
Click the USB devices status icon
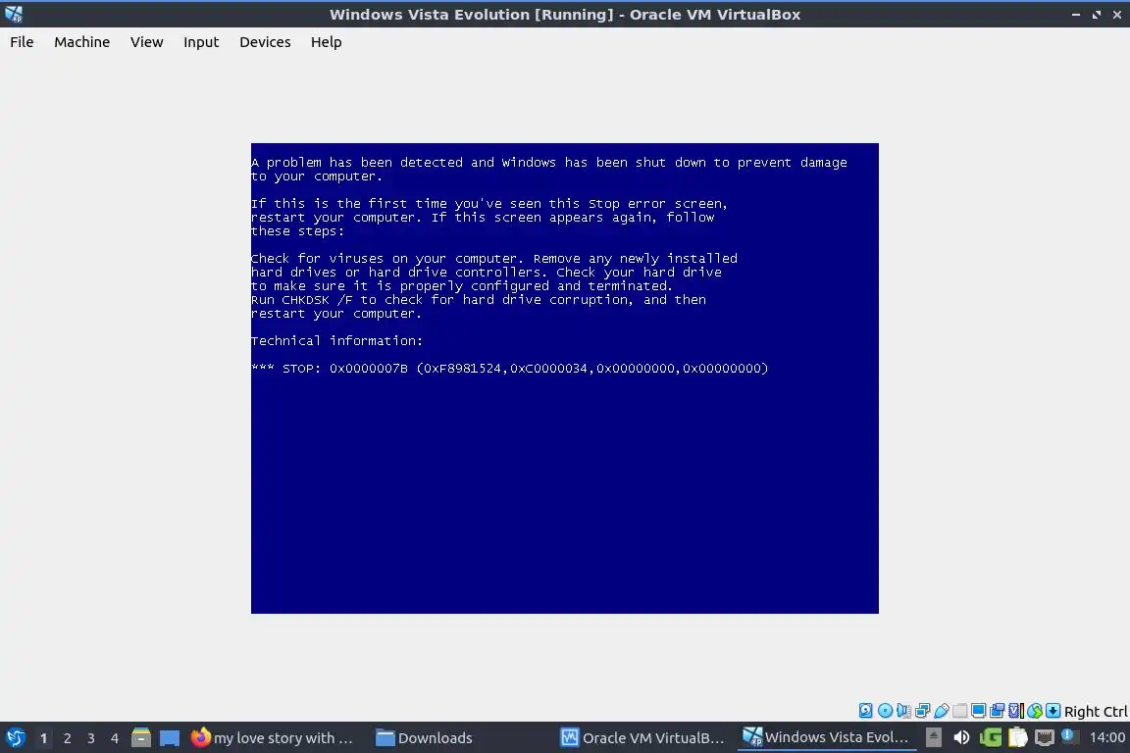(x=942, y=711)
